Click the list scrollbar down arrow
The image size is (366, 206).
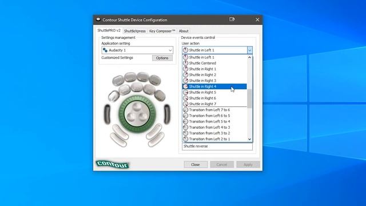click(x=249, y=139)
